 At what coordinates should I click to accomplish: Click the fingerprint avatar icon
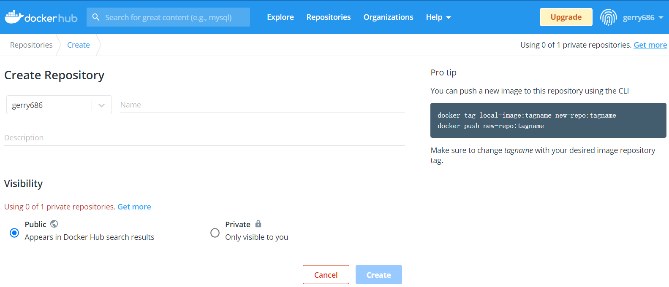[x=608, y=17]
